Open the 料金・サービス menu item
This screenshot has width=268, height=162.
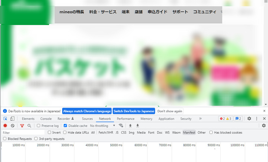click(103, 12)
